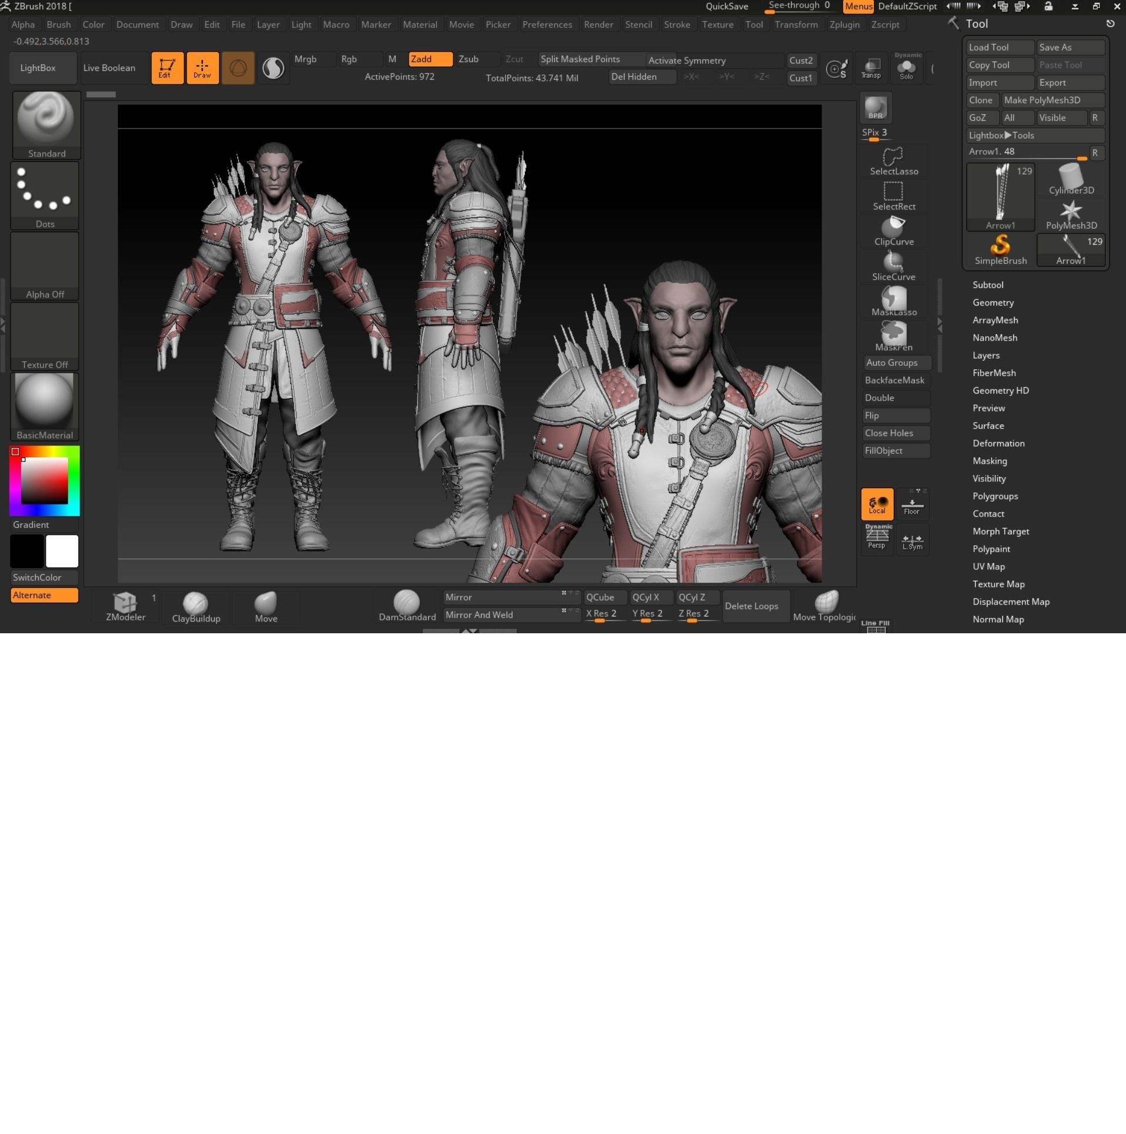Click the BPR render icon
1126x1134 pixels.
click(x=876, y=108)
